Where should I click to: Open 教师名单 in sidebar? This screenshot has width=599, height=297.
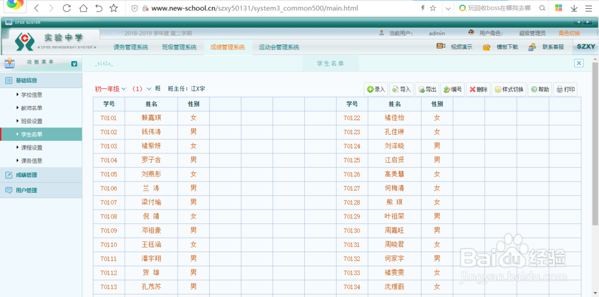(32, 108)
